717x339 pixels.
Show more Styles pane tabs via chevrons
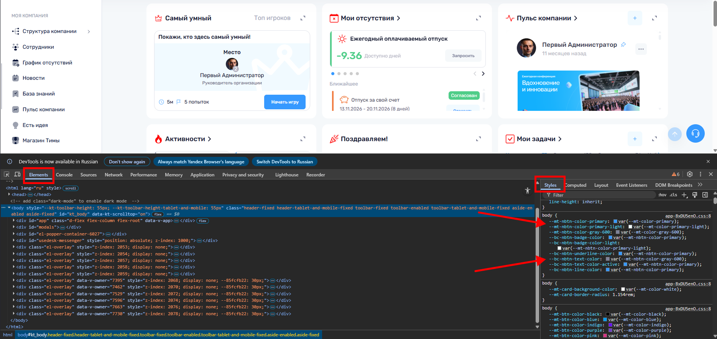700,185
